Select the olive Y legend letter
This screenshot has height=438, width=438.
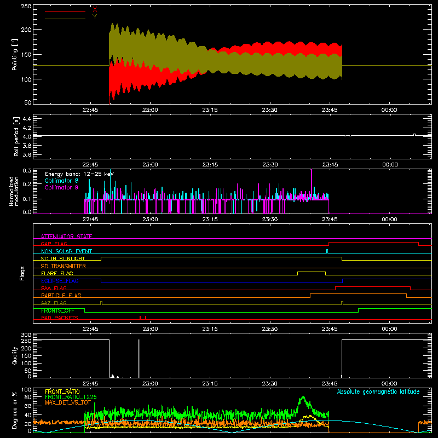(x=95, y=17)
